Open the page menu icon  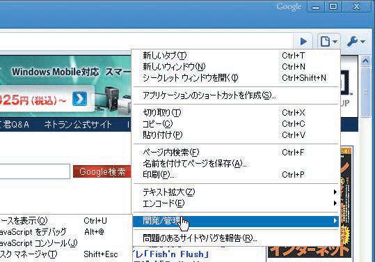[x=328, y=41]
